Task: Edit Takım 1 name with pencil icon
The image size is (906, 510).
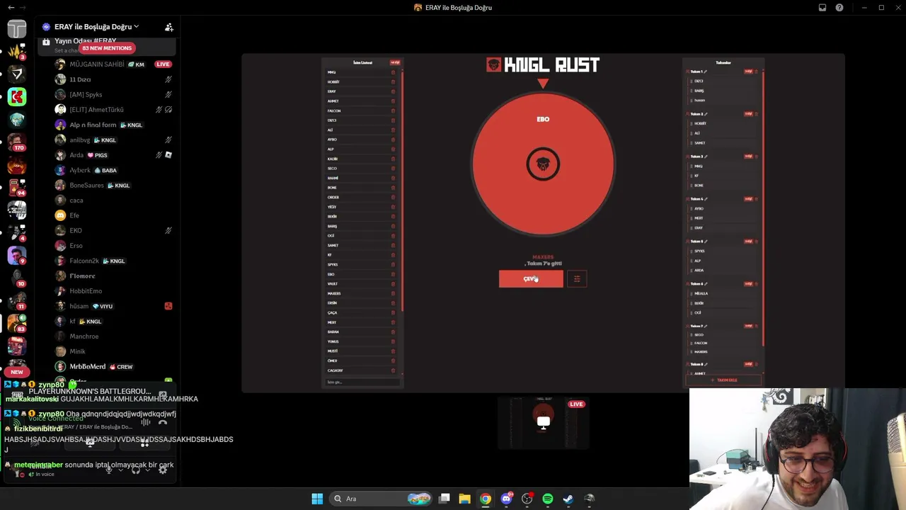Action: click(706, 72)
